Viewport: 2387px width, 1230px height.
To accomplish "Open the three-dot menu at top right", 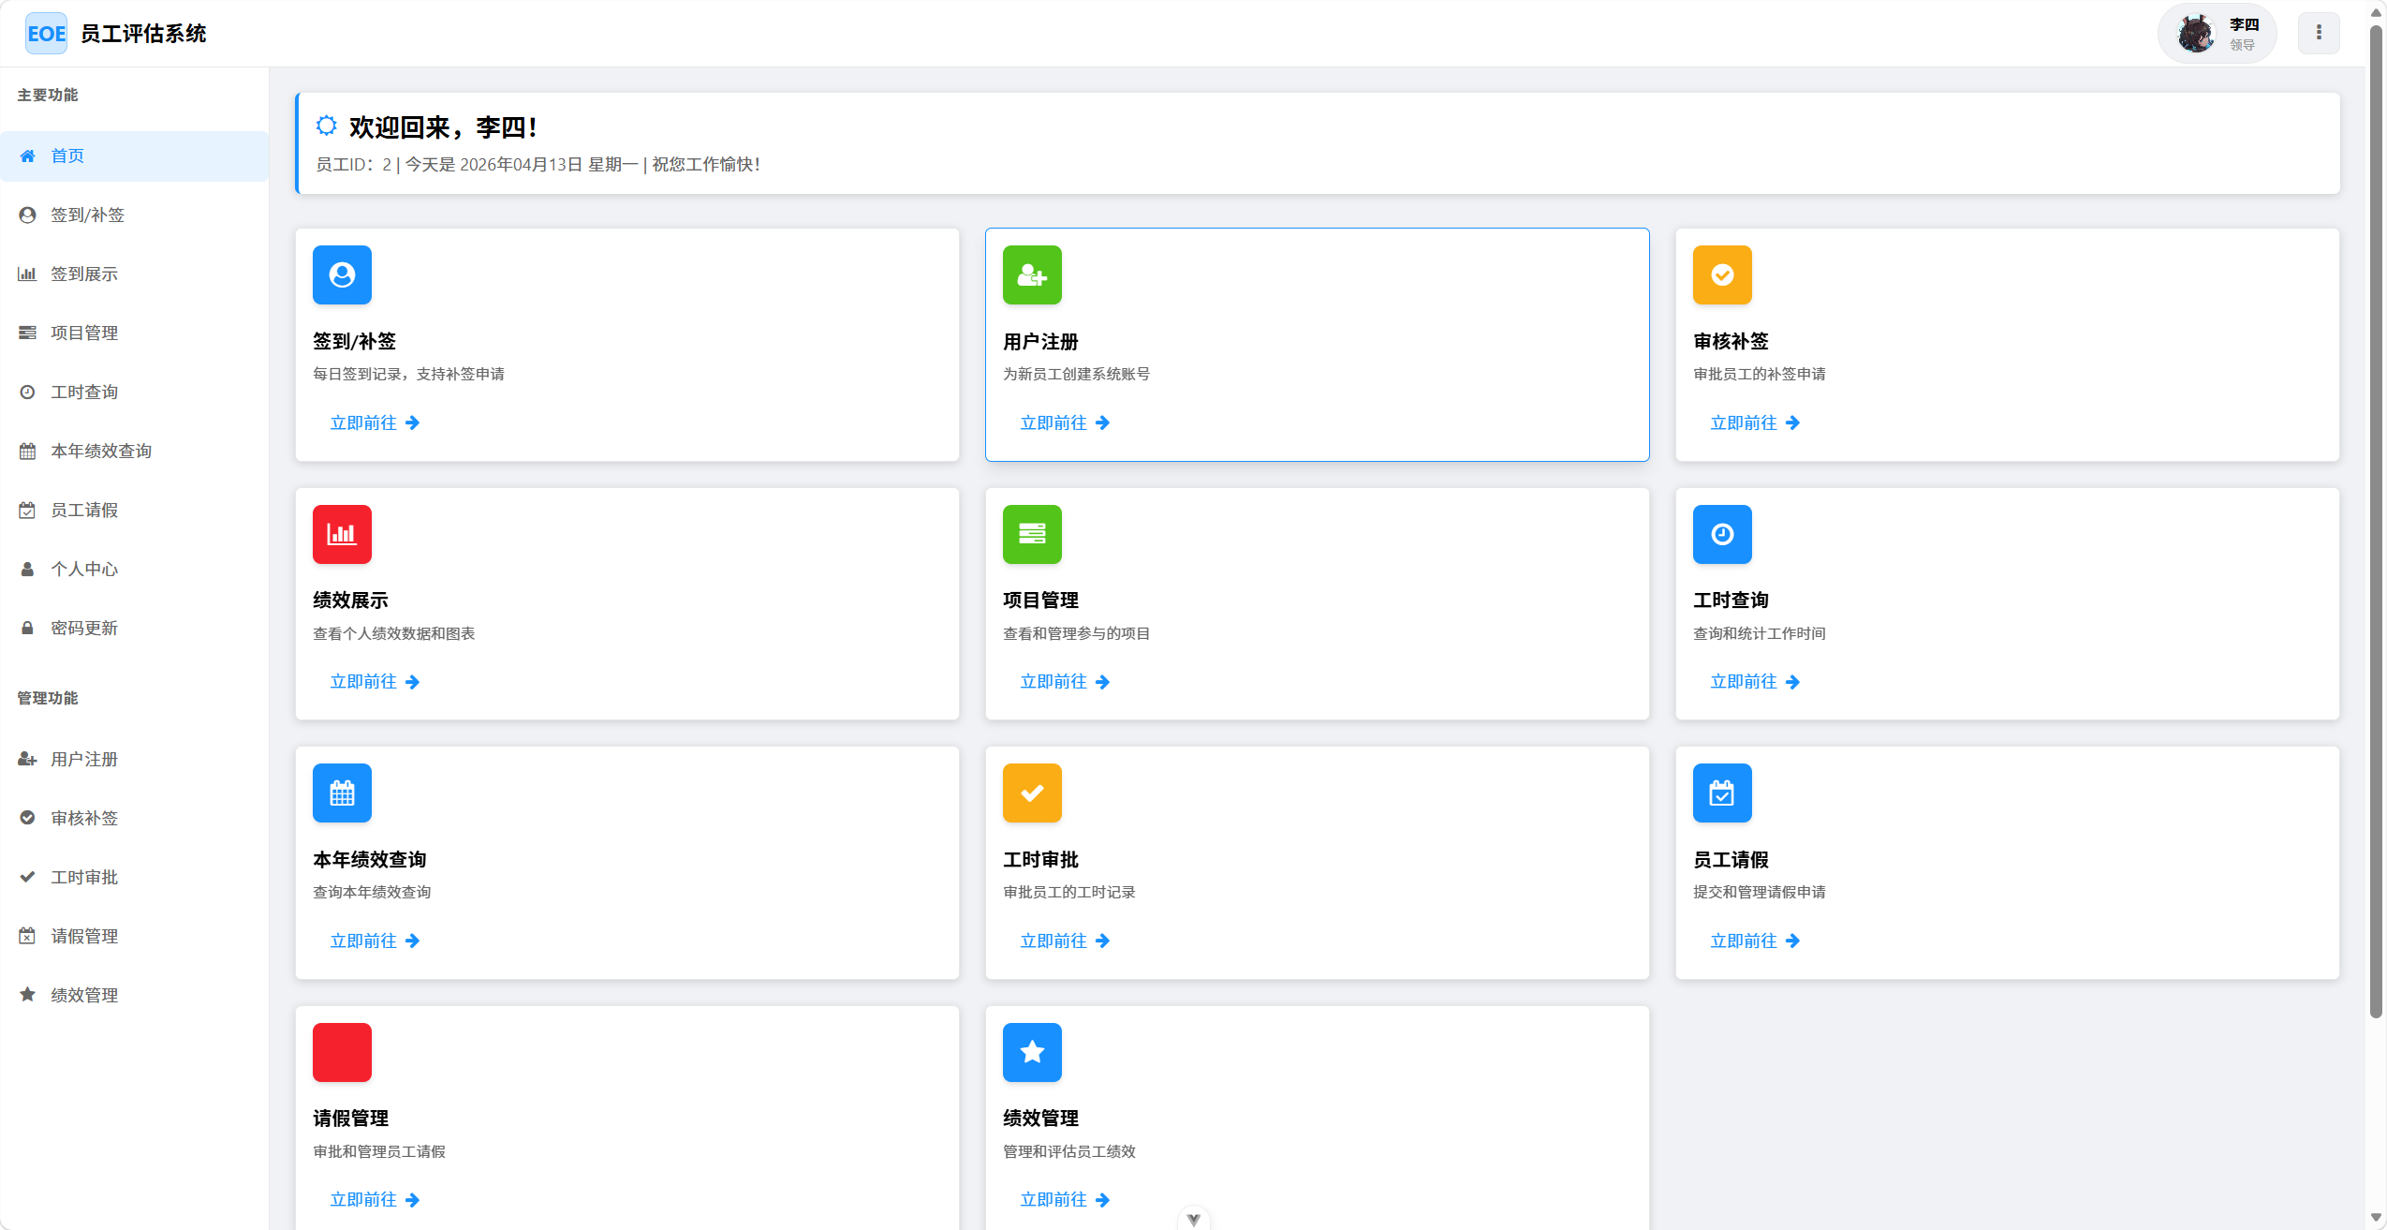I will point(2319,33).
